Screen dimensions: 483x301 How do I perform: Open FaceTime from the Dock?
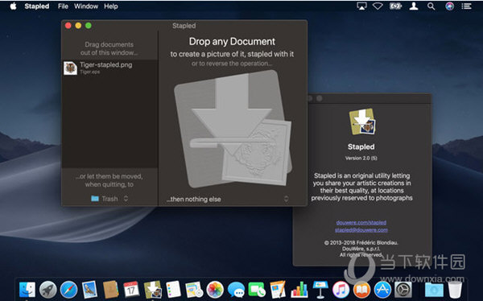click(257, 290)
